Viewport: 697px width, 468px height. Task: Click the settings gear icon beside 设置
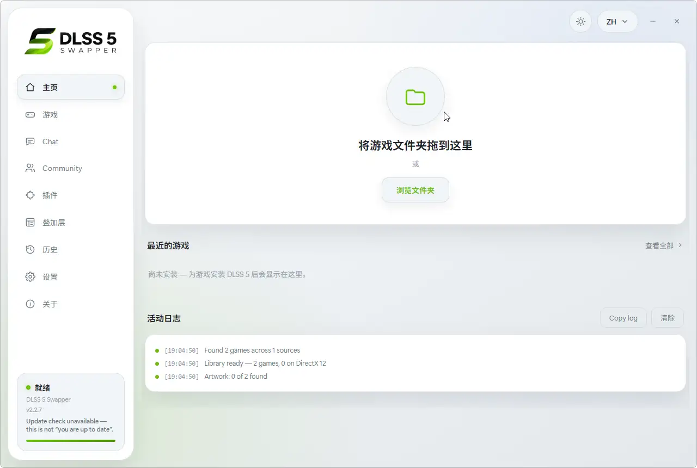(30, 277)
